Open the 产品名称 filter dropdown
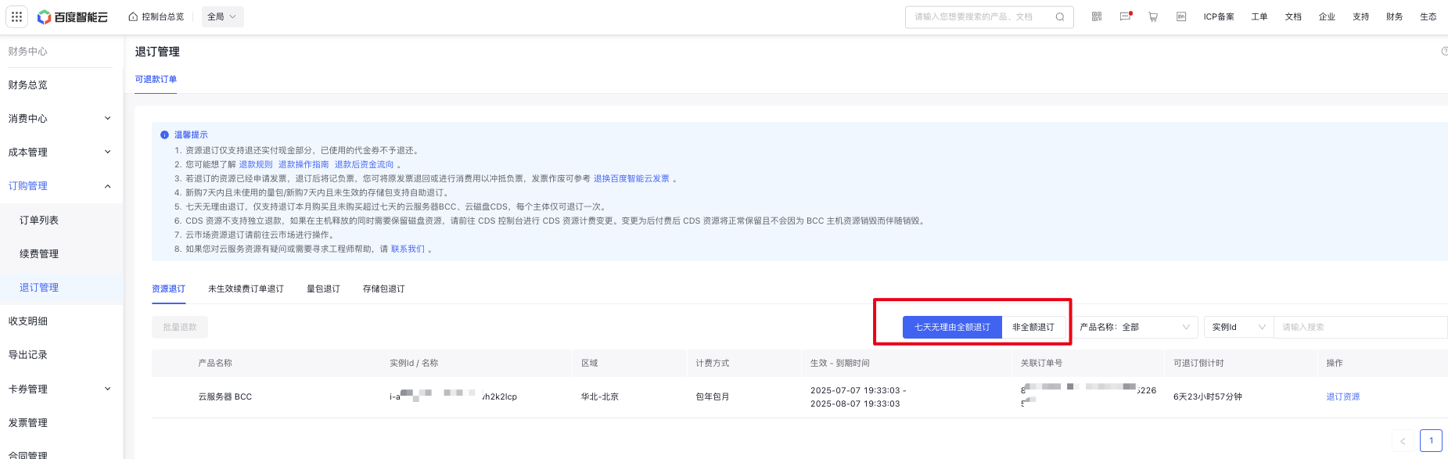The height and width of the screenshot is (459, 1448). [x=1135, y=327]
